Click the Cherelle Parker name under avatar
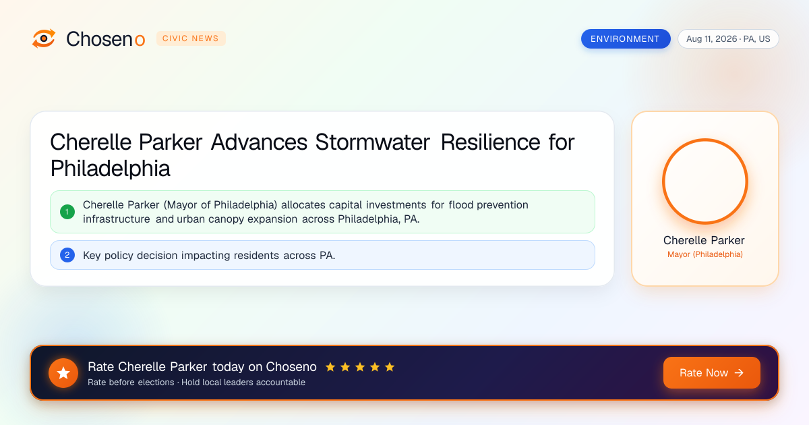Viewport: 809px width, 425px height. coord(704,240)
